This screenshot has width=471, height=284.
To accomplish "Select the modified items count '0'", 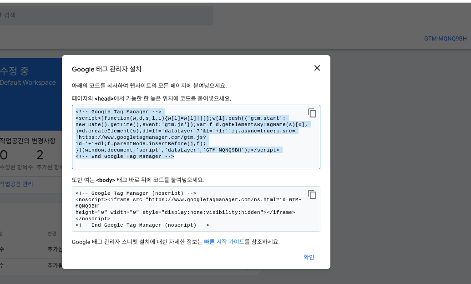I will tap(4, 155).
